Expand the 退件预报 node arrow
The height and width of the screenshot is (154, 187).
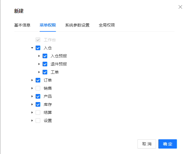pos(39,64)
